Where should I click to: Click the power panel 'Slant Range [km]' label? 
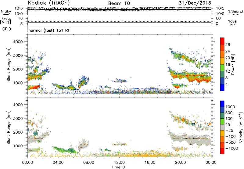click(x=9, y=64)
